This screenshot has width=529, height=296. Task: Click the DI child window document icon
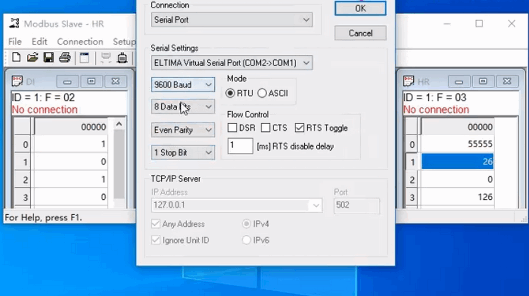17,81
